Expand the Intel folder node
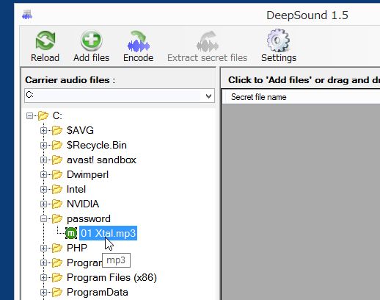 point(43,189)
